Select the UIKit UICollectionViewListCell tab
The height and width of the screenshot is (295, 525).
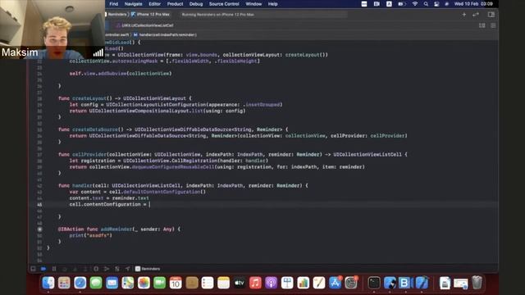click(x=145, y=25)
